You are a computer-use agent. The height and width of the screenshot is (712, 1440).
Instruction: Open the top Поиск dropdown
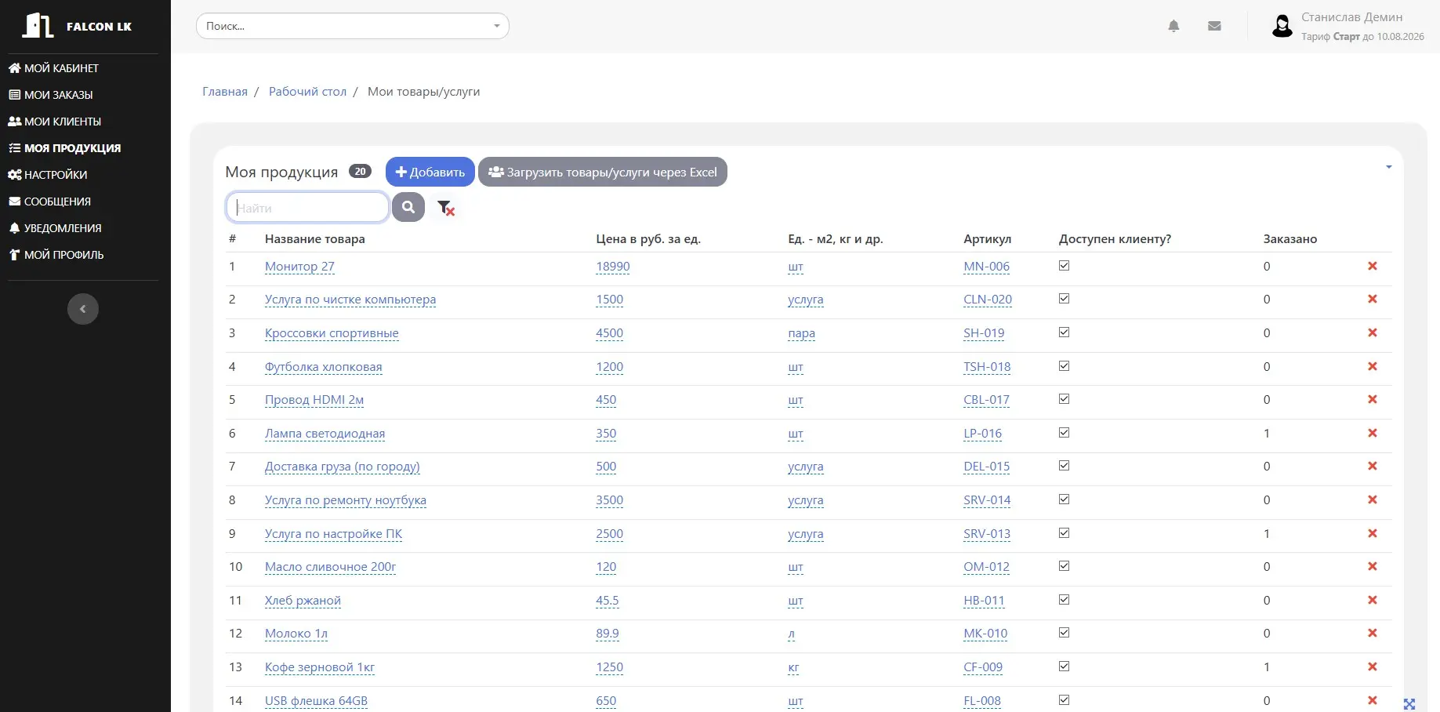[353, 26]
